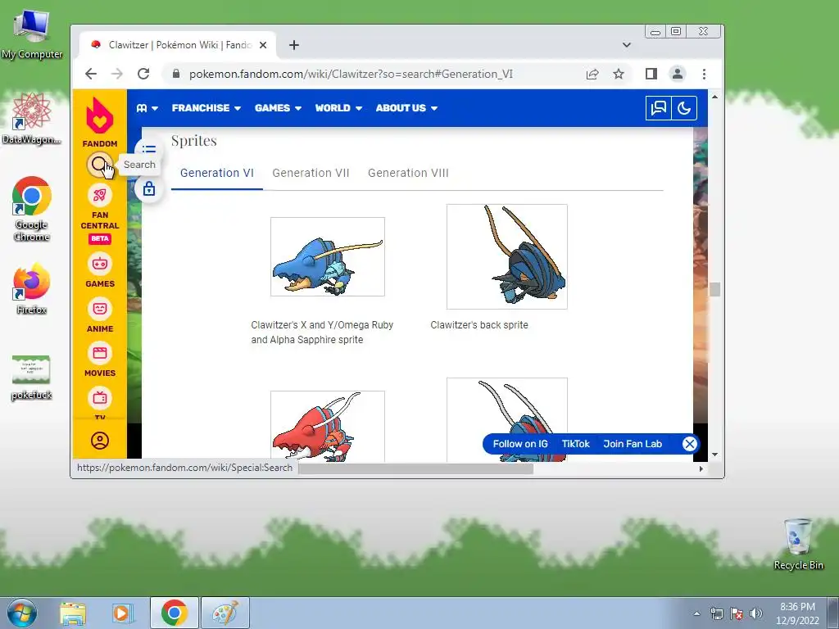Click the Fandom flame logo
Screen dimensions: 839x629
99,115
